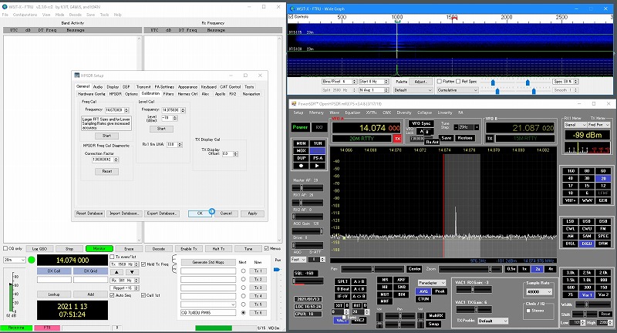Uncheck the Hold Tx Freq checkbox
The width and height of the screenshot is (617, 333).
click(143, 264)
